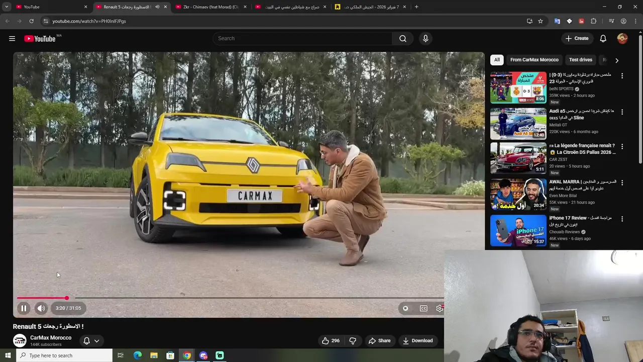Reload the page

coord(31,21)
